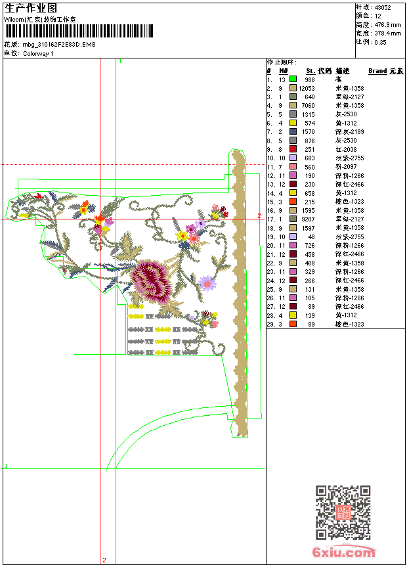
Task: Select the stitch count 683
Action: 310,158
